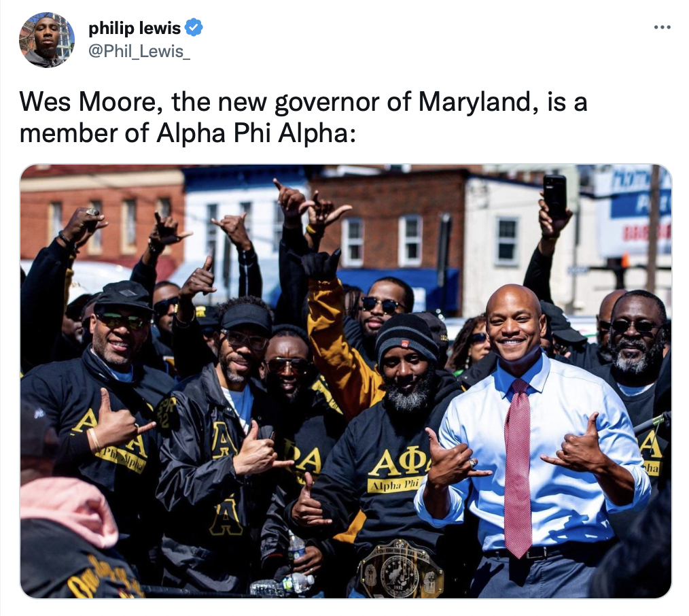Open the three-dot more options menu

(x=662, y=27)
